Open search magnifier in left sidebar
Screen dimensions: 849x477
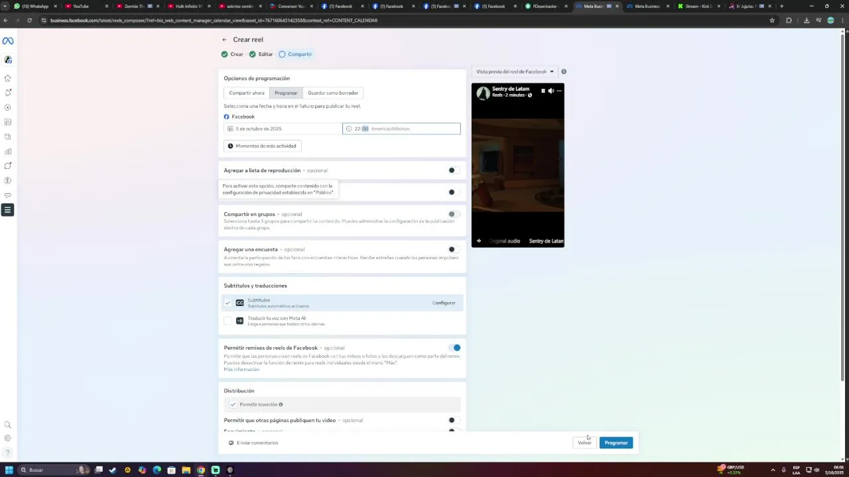point(7,425)
